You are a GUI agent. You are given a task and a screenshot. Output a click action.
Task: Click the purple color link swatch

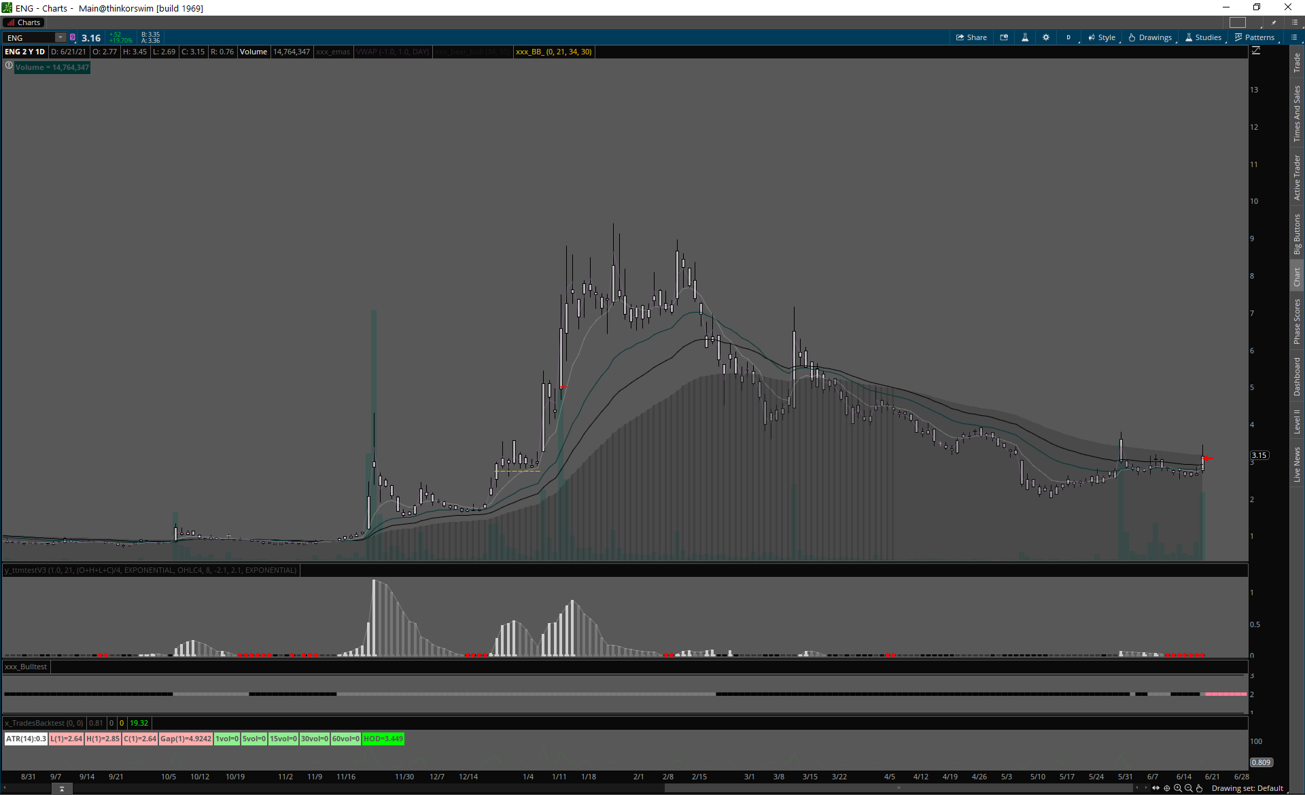click(73, 37)
